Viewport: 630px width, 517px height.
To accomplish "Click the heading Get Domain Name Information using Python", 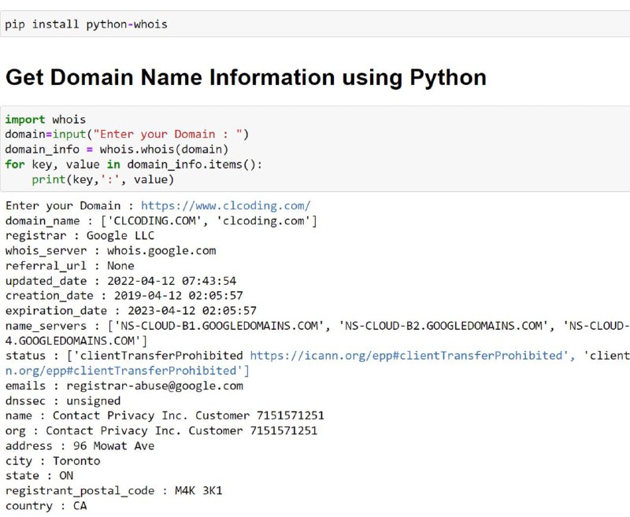I will [x=246, y=77].
